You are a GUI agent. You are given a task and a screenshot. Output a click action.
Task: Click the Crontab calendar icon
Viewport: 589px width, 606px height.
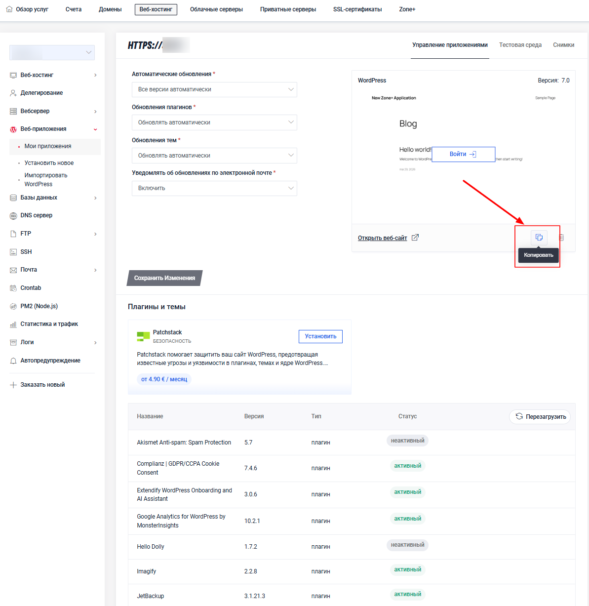point(13,288)
